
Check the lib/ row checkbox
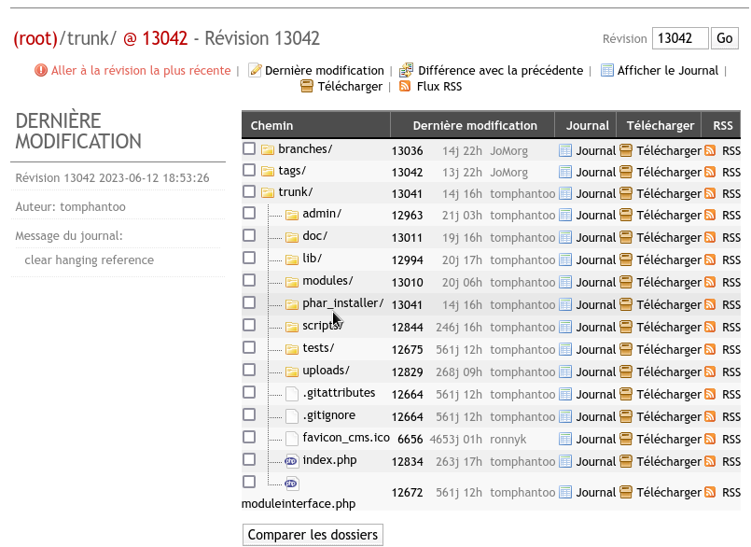[249, 258]
